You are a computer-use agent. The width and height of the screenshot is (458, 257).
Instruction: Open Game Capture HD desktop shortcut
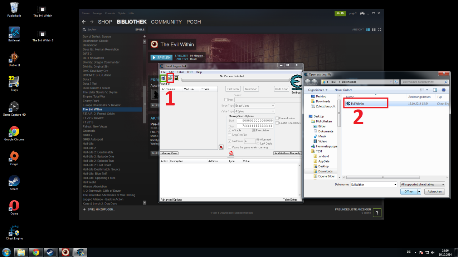(14, 109)
